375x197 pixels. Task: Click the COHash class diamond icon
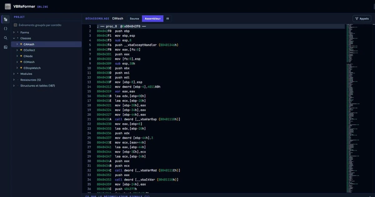[x=21, y=62]
